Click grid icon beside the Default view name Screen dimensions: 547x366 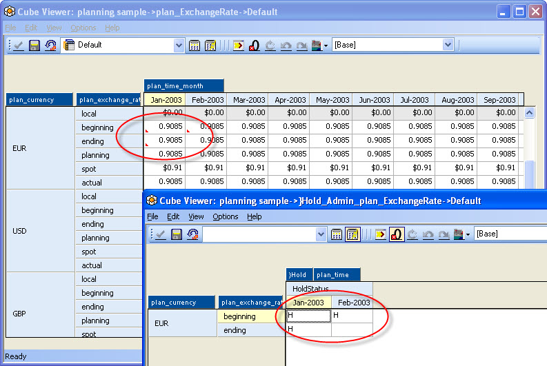(69, 45)
